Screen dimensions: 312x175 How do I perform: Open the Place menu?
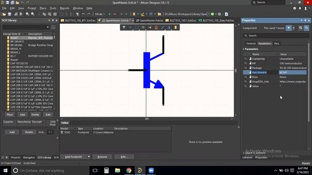coord(43,8)
